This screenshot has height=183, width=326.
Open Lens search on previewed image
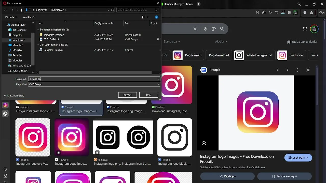204,143
